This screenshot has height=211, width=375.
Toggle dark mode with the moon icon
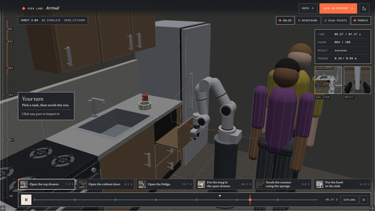click(x=364, y=8)
